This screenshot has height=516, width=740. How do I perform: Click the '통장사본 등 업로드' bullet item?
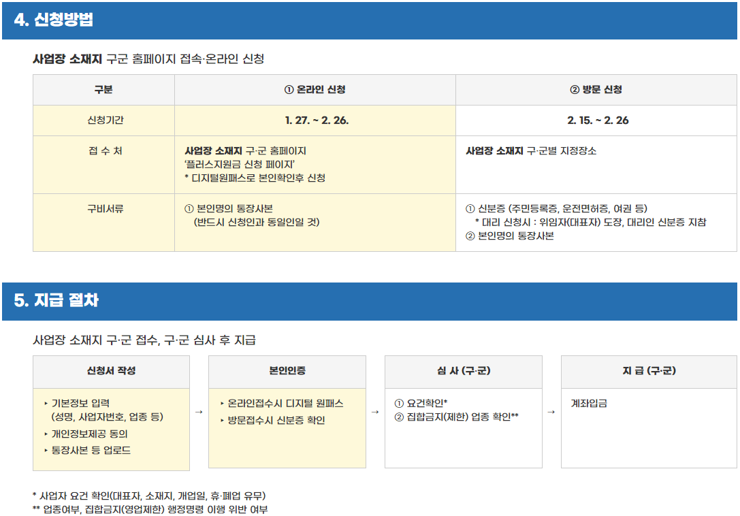pyautogui.click(x=87, y=451)
